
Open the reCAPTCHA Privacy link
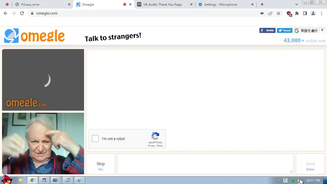point(151,146)
